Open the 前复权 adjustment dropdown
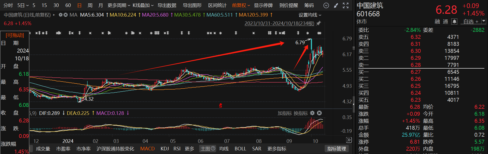This screenshot has width=488, height=154. tap(241, 5)
